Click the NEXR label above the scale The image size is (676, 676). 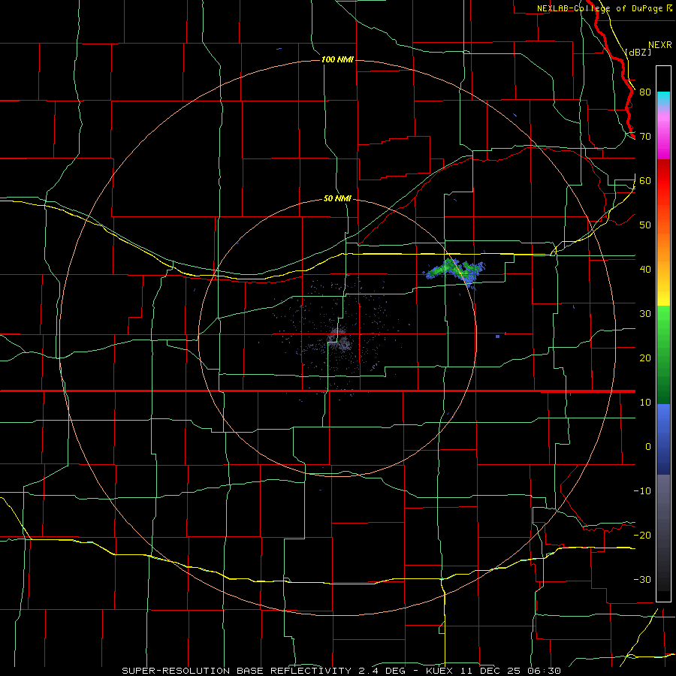[x=659, y=45]
